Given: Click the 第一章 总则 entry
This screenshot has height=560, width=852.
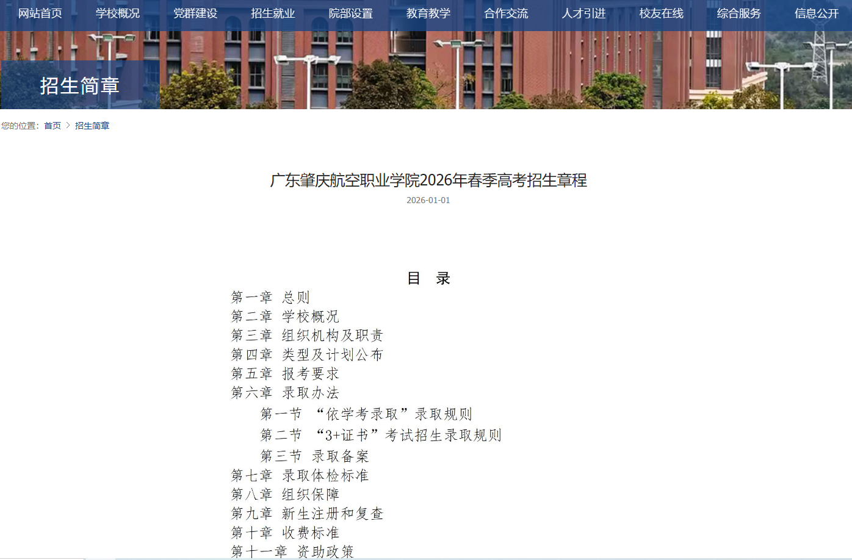Looking at the screenshot, I should tap(271, 297).
